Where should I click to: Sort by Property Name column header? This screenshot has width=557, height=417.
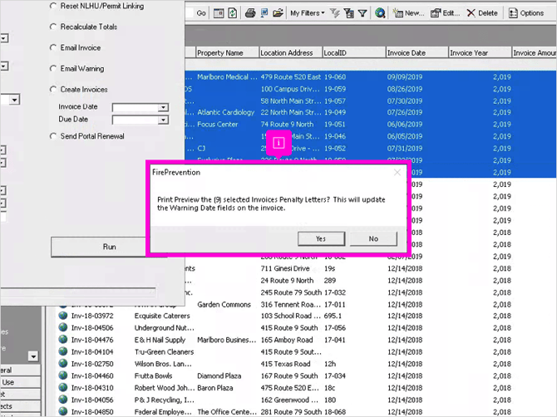(x=227, y=53)
